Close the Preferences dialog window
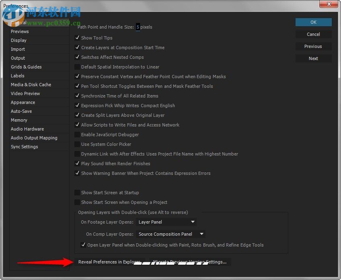This screenshot has height=280, width=341. pyautogui.click(x=329, y=4)
